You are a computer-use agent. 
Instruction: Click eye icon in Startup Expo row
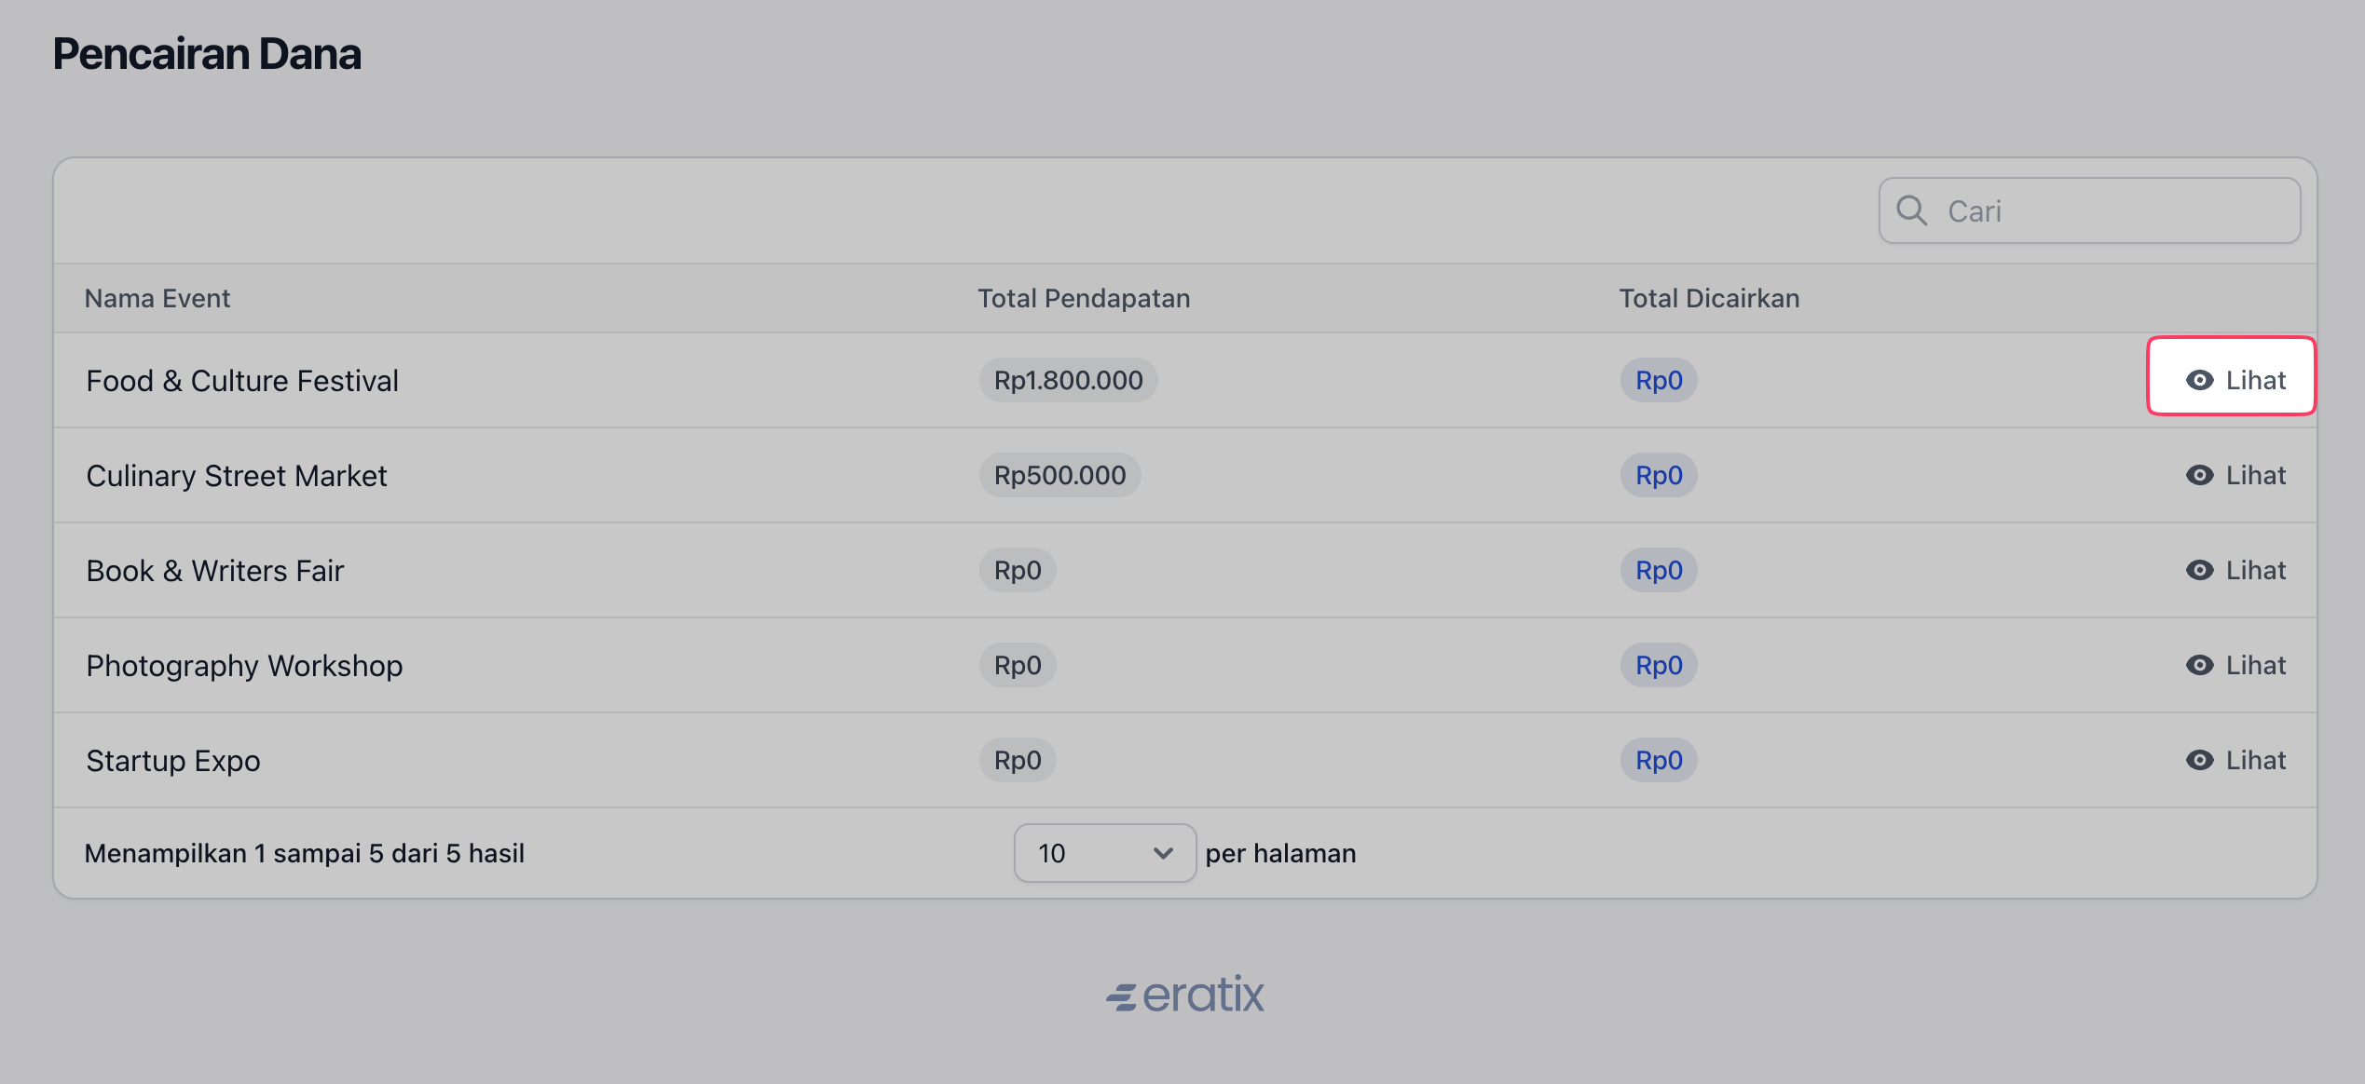(2199, 760)
